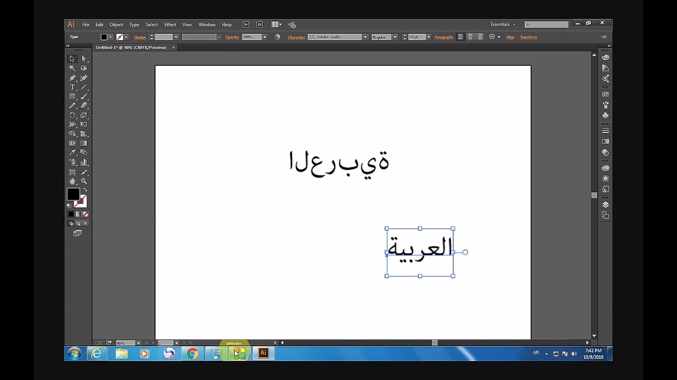Align text right in Paragraph controls
The width and height of the screenshot is (677, 380).
pos(480,37)
